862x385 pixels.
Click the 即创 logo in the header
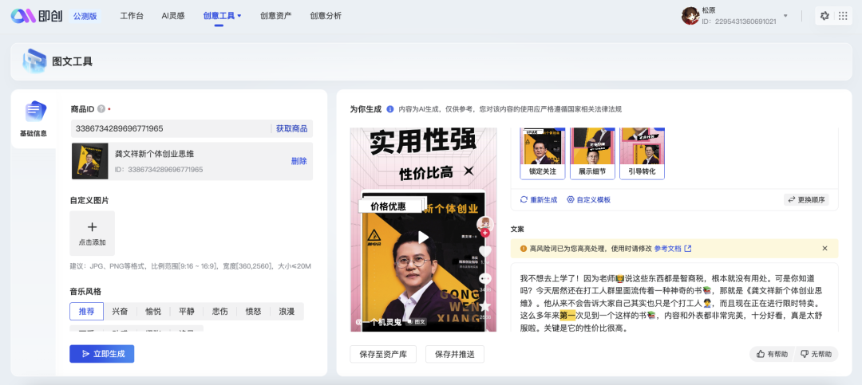[38, 16]
